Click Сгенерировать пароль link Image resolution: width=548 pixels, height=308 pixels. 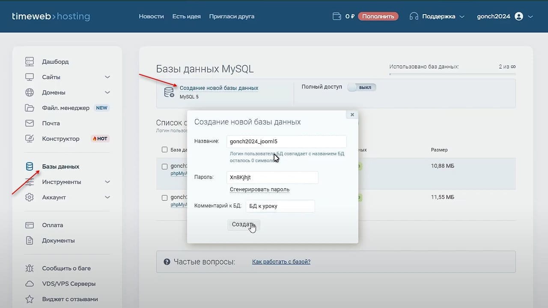(259, 189)
